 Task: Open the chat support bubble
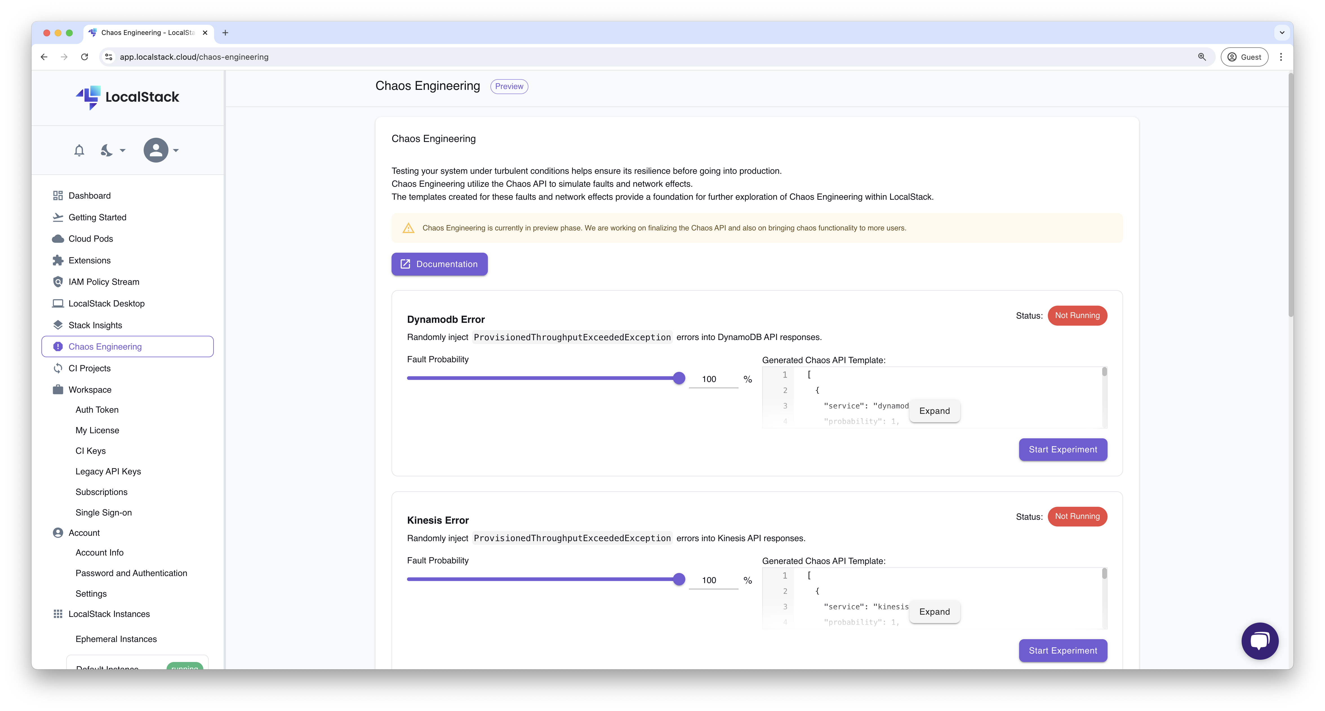[1259, 641]
